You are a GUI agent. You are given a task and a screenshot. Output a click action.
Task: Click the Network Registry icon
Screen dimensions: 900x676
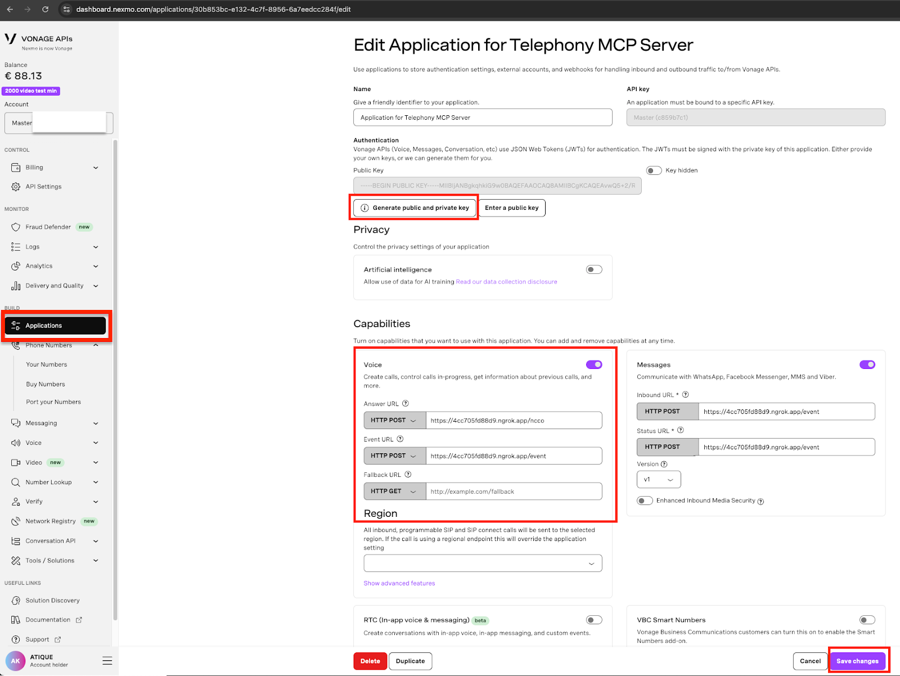tap(16, 521)
